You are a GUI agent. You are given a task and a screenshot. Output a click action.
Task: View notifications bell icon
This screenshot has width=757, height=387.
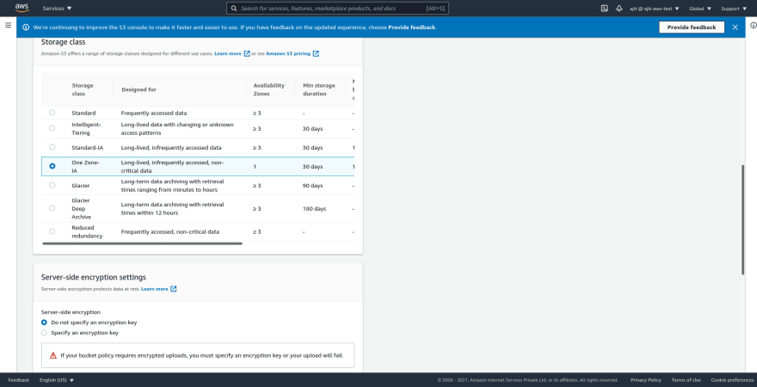(x=619, y=9)
